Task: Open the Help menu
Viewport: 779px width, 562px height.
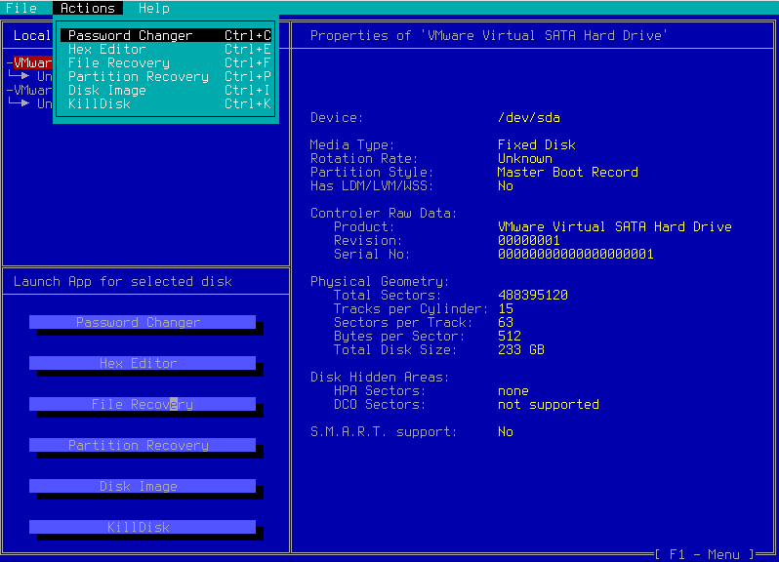Action: click(x=154, y=8)
